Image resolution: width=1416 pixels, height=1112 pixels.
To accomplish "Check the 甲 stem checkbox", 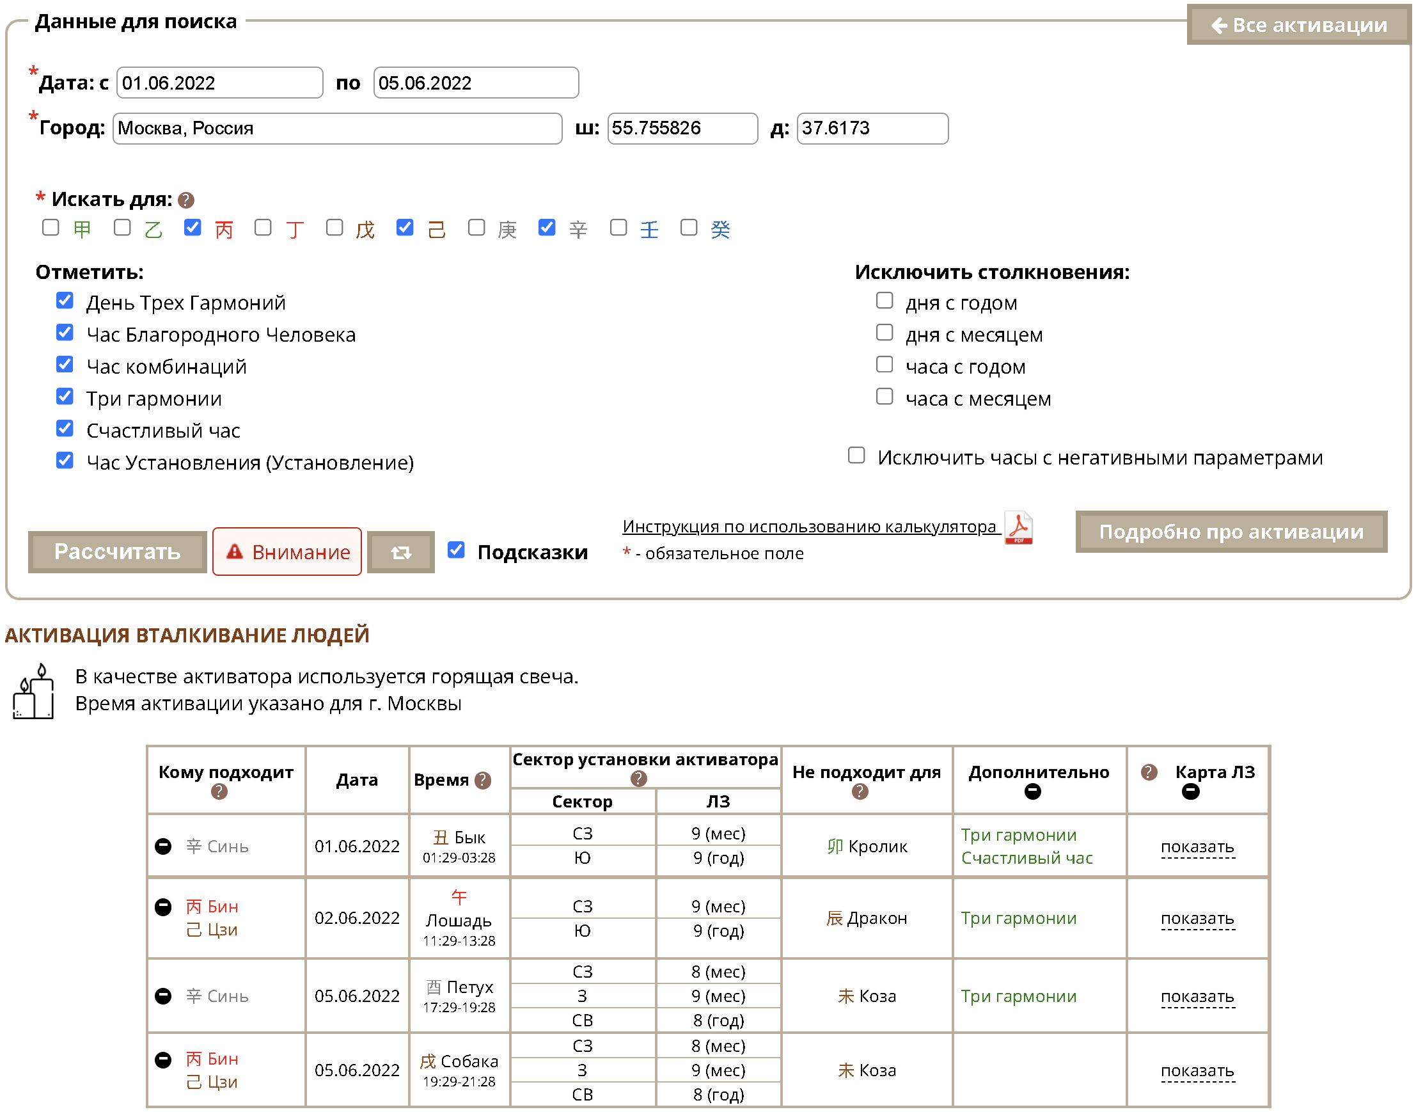I will tap(51, 228).
